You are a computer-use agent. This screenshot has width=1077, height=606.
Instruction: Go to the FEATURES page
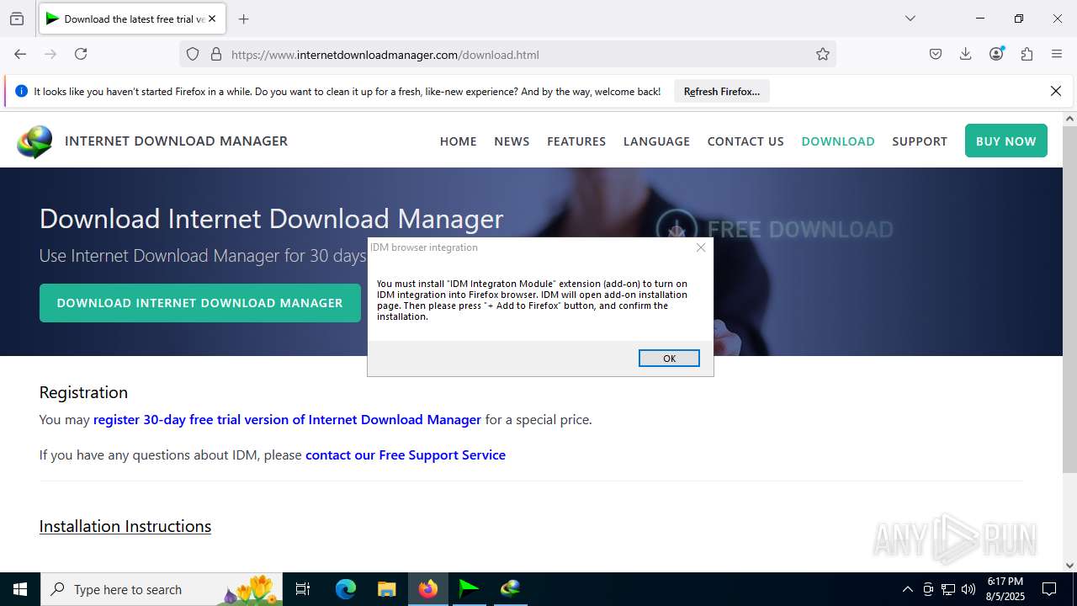(576, 141)
